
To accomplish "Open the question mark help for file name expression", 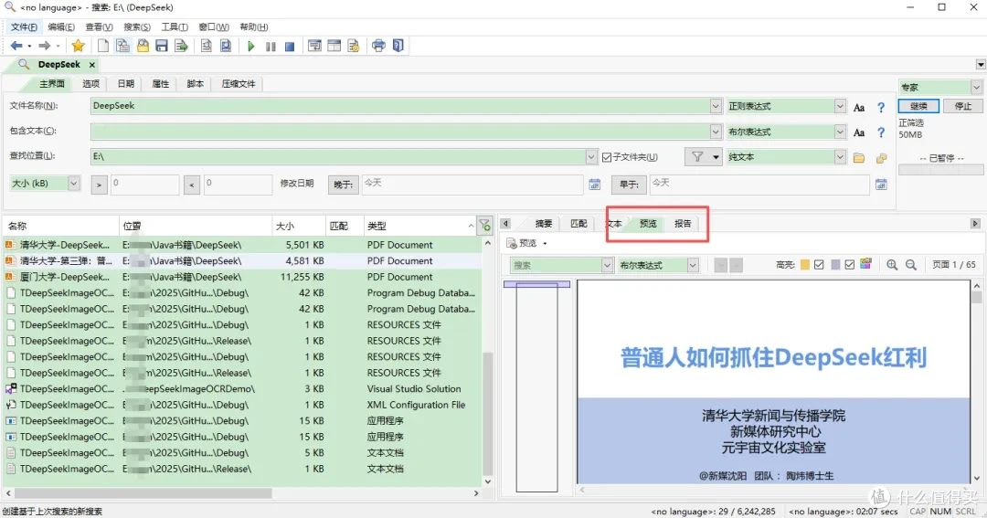I will click(x=881, y=108).
